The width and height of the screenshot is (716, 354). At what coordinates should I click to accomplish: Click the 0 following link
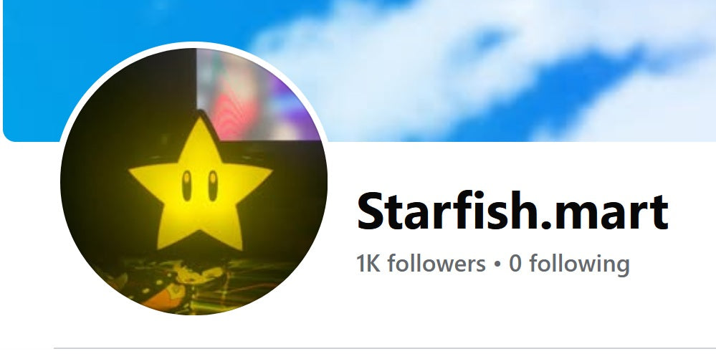point(569,265)
